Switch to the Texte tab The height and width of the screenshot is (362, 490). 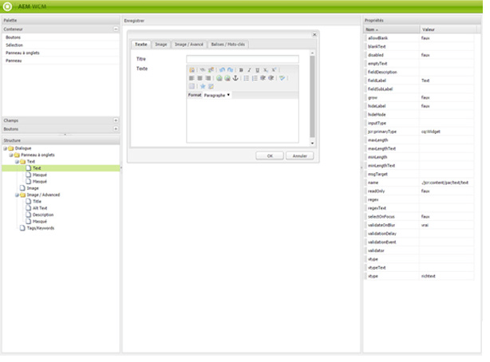tap(141, 45)
